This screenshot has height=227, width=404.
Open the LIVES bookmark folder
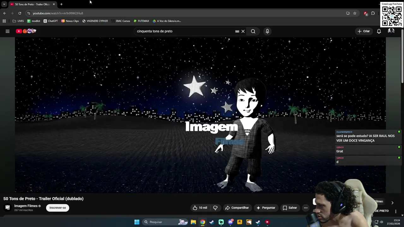(x=18, y=21)
